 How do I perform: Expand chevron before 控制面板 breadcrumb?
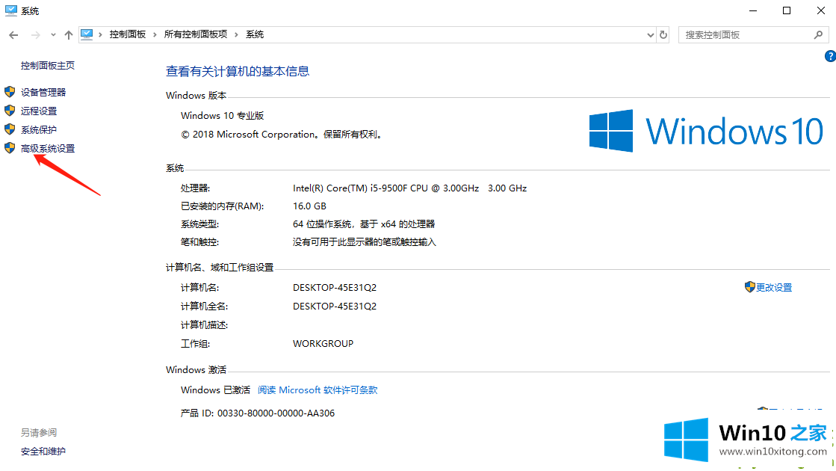(100, 34)
